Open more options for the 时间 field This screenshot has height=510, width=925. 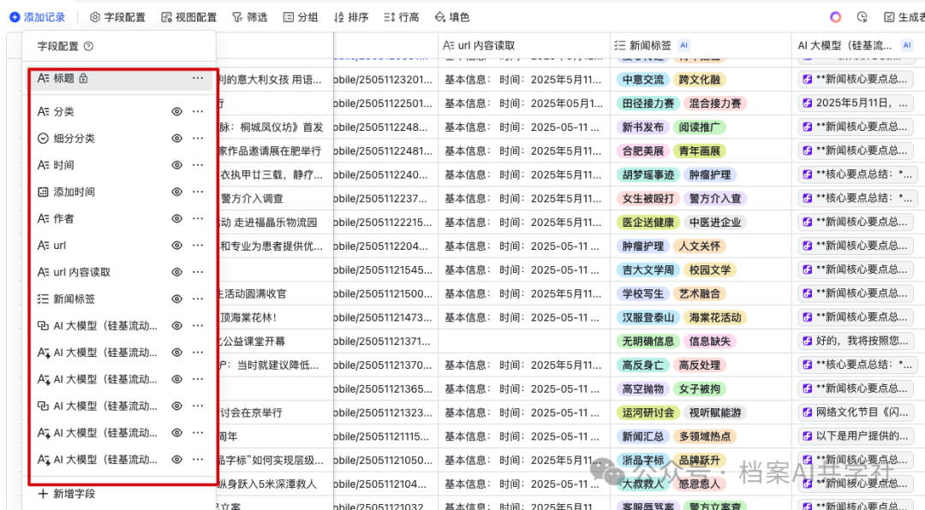click(x=198, y=165)
